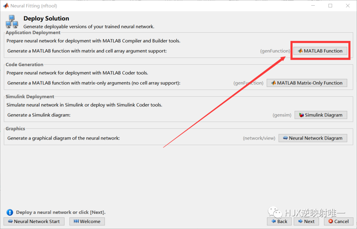Click the 'Deploy Solution' heading
This screenshot has width=357, height=229.
tap(46, 18)
